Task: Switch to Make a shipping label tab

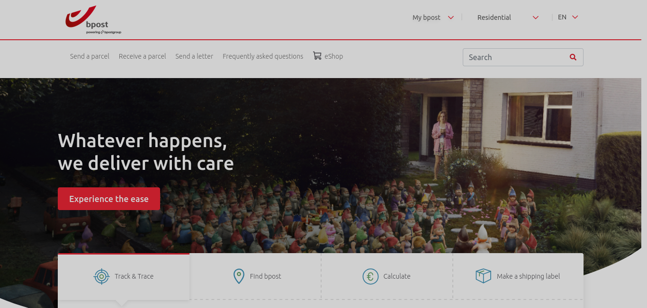Action: 518,276
